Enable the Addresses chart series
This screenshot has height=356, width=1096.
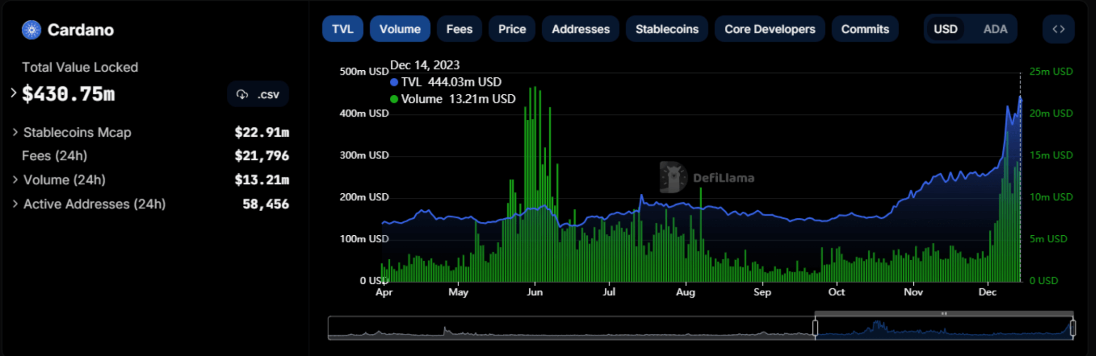(581, 29)
